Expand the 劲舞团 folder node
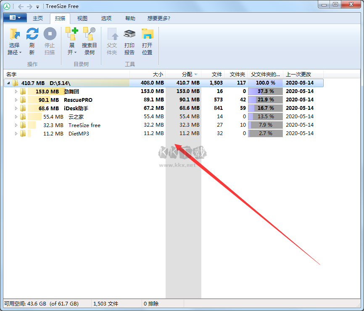 16,91
